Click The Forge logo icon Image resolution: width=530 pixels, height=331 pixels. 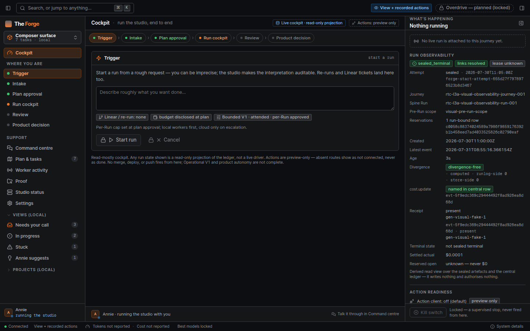tap(8, 24)
